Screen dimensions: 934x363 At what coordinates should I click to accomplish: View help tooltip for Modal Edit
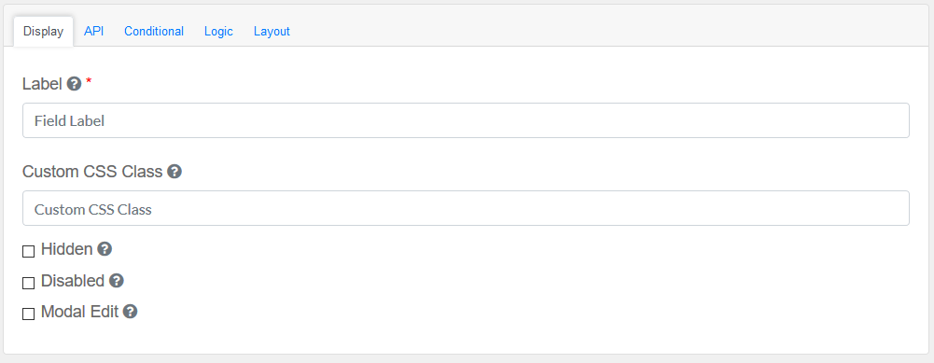click(131, 312)
